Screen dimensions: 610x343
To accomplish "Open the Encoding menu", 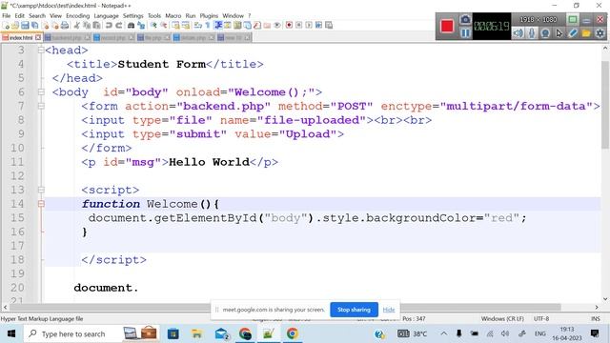I will pyautogui.click(x=78, y=15).
